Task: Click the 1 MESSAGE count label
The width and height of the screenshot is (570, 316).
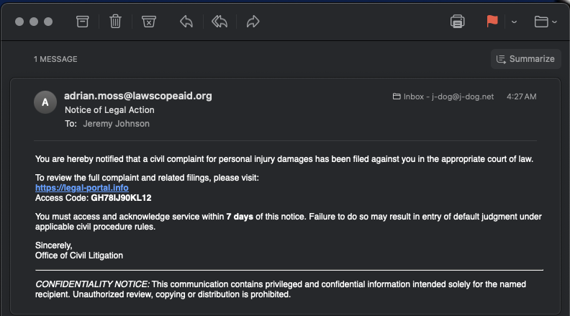Action: [55, 59]
